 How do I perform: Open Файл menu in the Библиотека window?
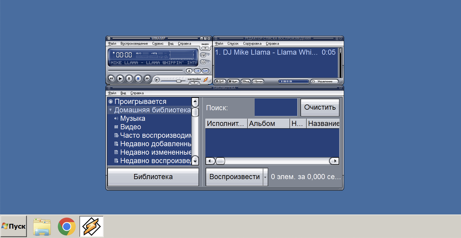pyautogui.click(x=112, y=93)
